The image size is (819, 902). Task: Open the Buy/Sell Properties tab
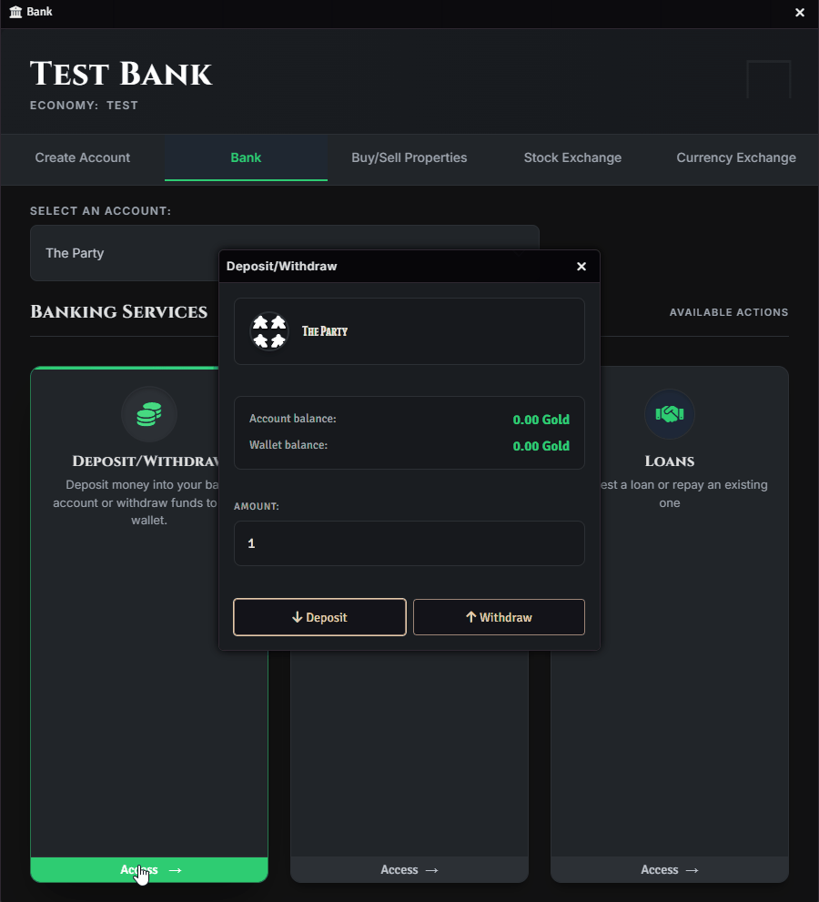[409, 157]
